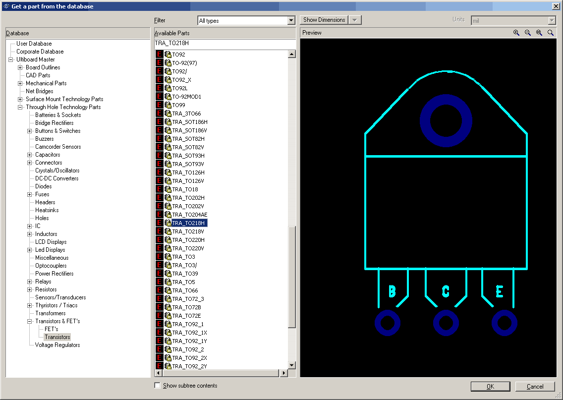Activate the zoom window magnifier in Preview
The image size is (563, 400).
[x=539, y=33]
